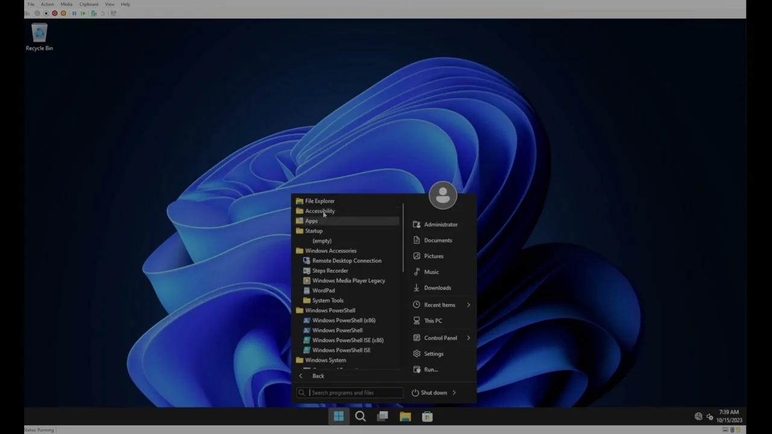
Task: Click the Shut down button
Action: [429, 392]
